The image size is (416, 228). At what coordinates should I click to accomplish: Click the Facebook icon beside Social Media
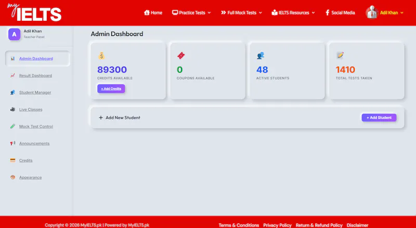coord(328,12)
